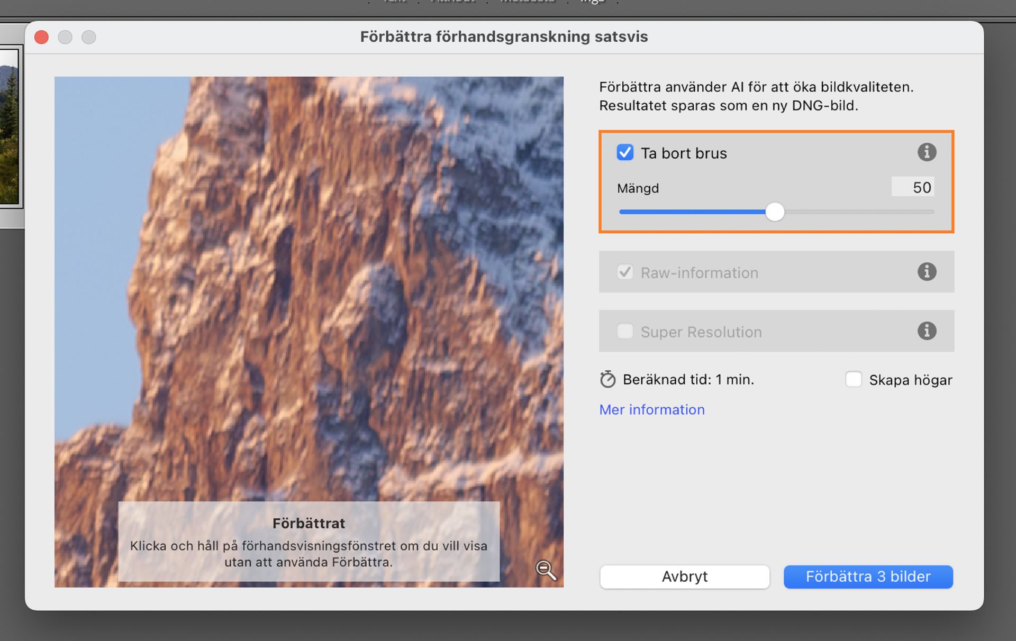Viewport: 1016px width, 641px height.
Task: Click the enhanced preview image
Action: (309, 291)
